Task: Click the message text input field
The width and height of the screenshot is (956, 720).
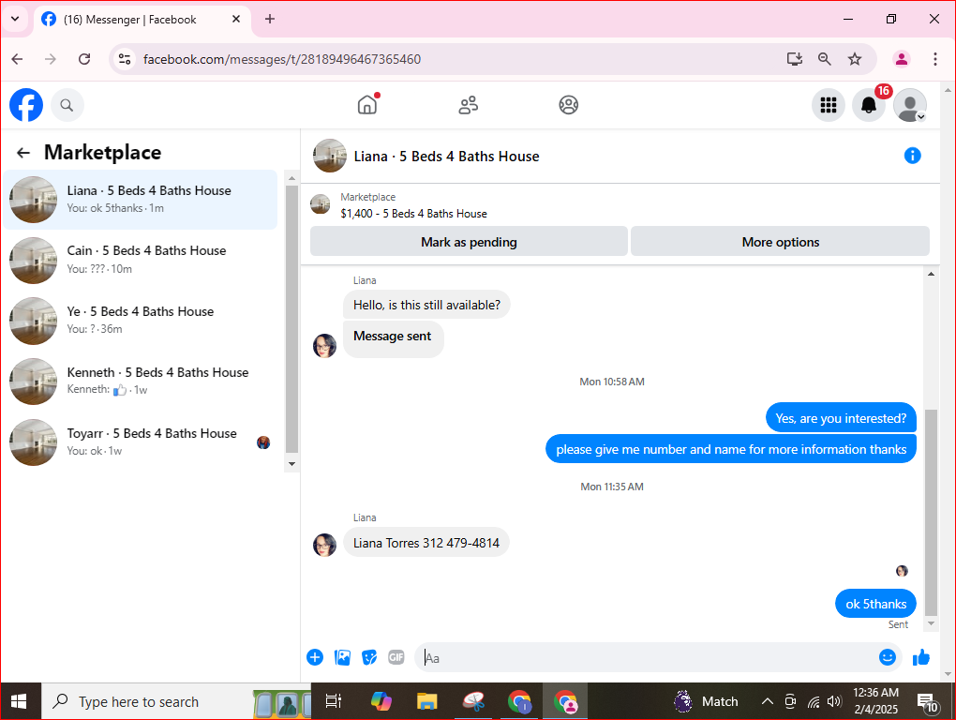Action: 647,658
